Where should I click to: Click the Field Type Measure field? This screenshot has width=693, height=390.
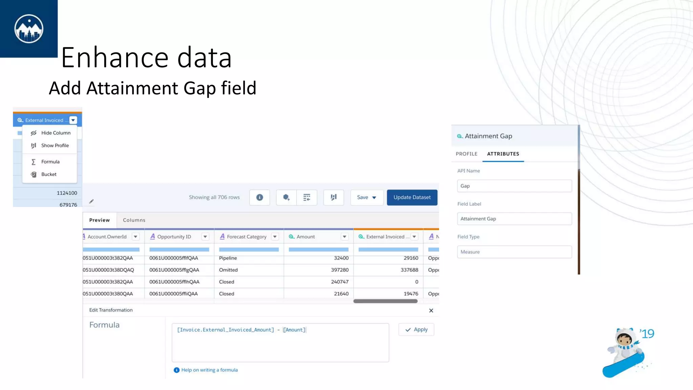tap(514, 252)
